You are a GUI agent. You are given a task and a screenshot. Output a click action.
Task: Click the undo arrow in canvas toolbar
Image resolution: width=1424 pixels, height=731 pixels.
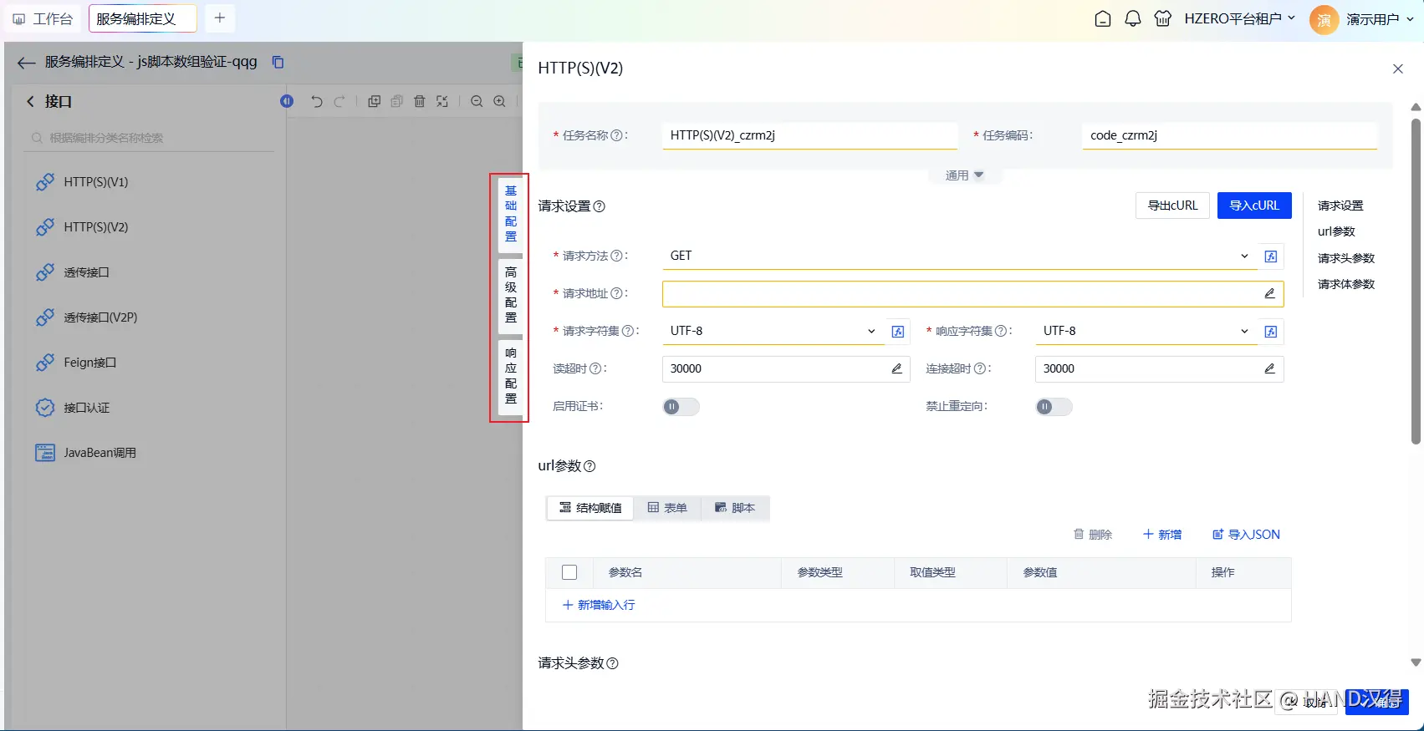pos(316,101)
